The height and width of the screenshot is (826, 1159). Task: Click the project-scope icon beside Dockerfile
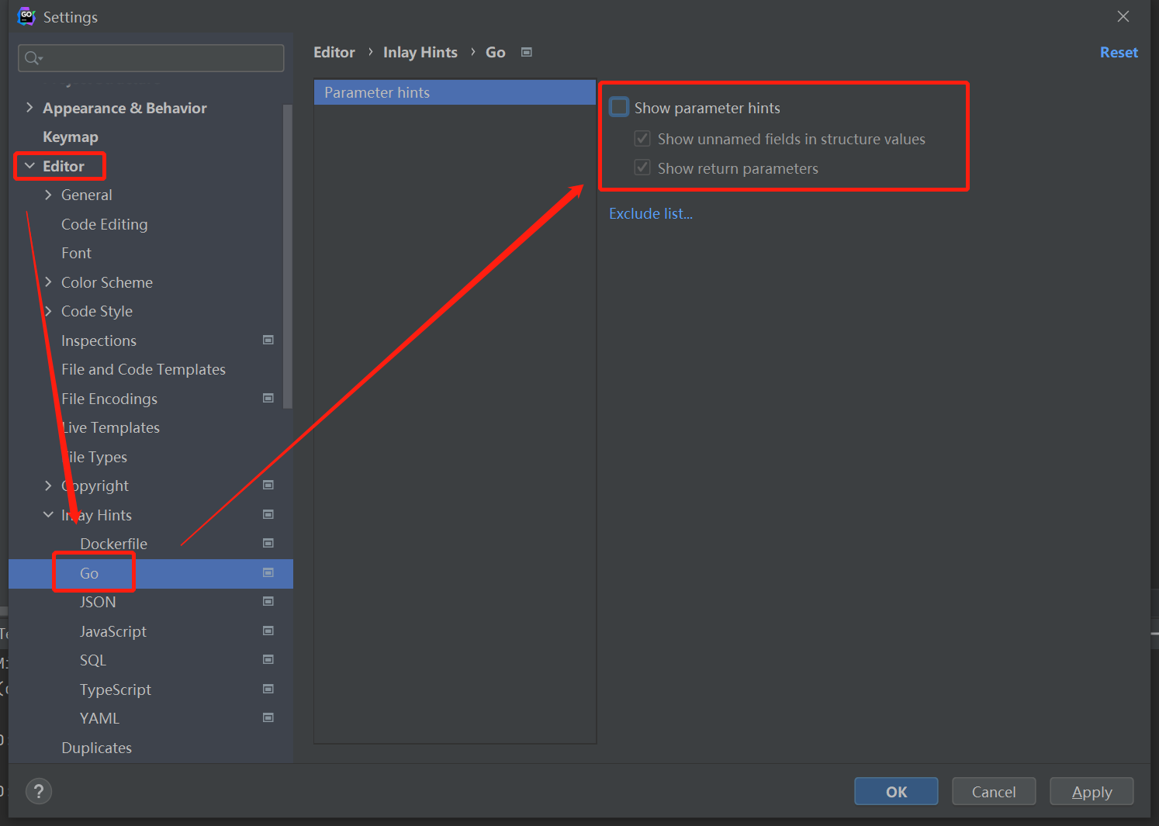point(268,543)
